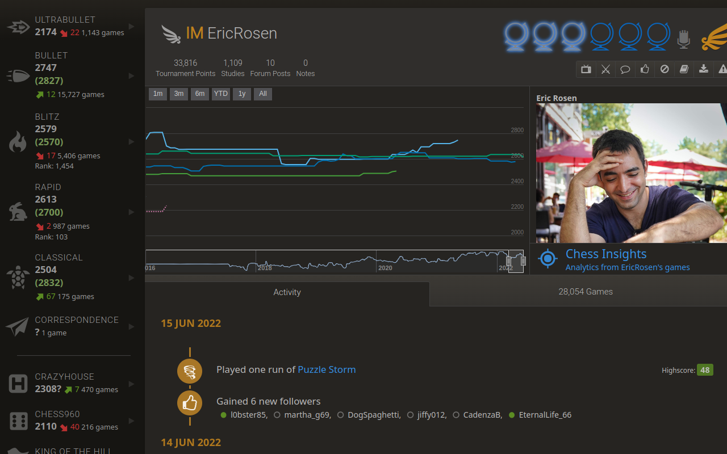This screenshot has width=727, height=454.
Task: Follow EricRosen with the thumbs up icon
Action: 645,69
